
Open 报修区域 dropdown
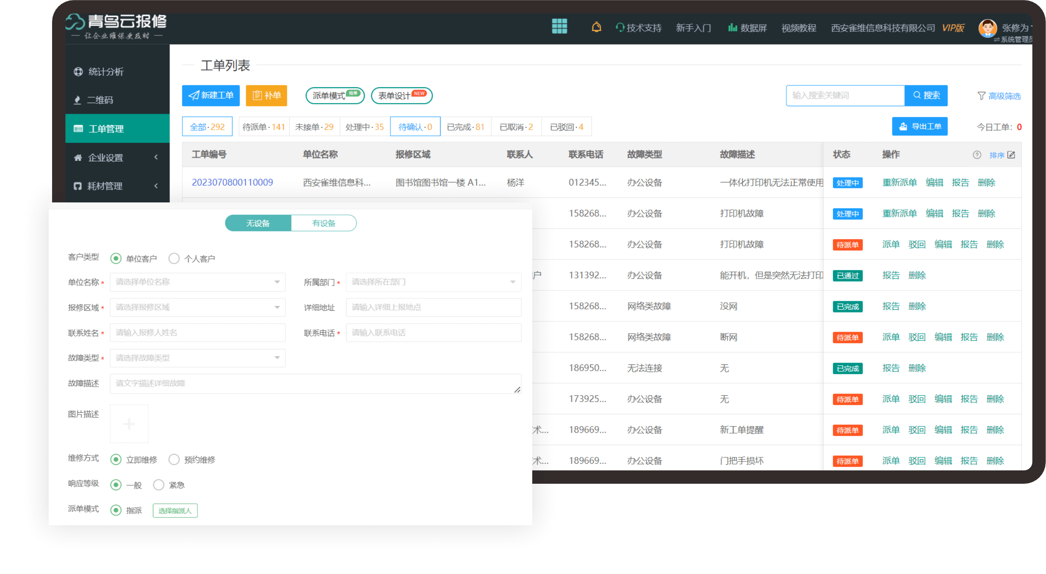198,307
